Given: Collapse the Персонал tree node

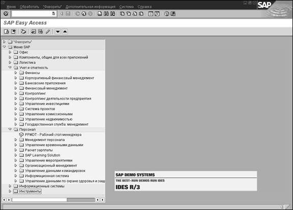Looking at the screenshot, I should pyautogui.click(x=10, y=129).
